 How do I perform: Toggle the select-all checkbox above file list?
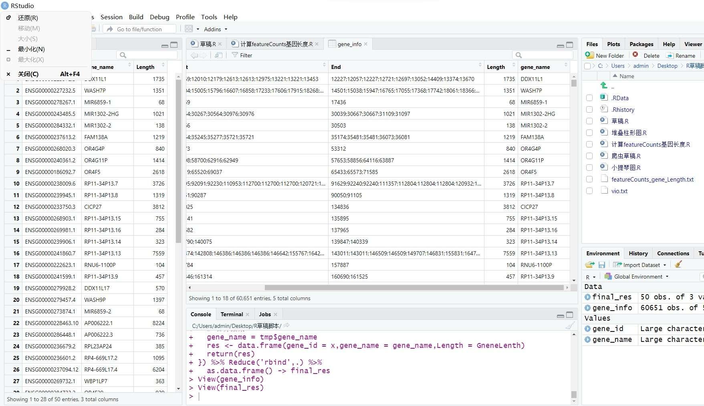(x=587, y=66)
